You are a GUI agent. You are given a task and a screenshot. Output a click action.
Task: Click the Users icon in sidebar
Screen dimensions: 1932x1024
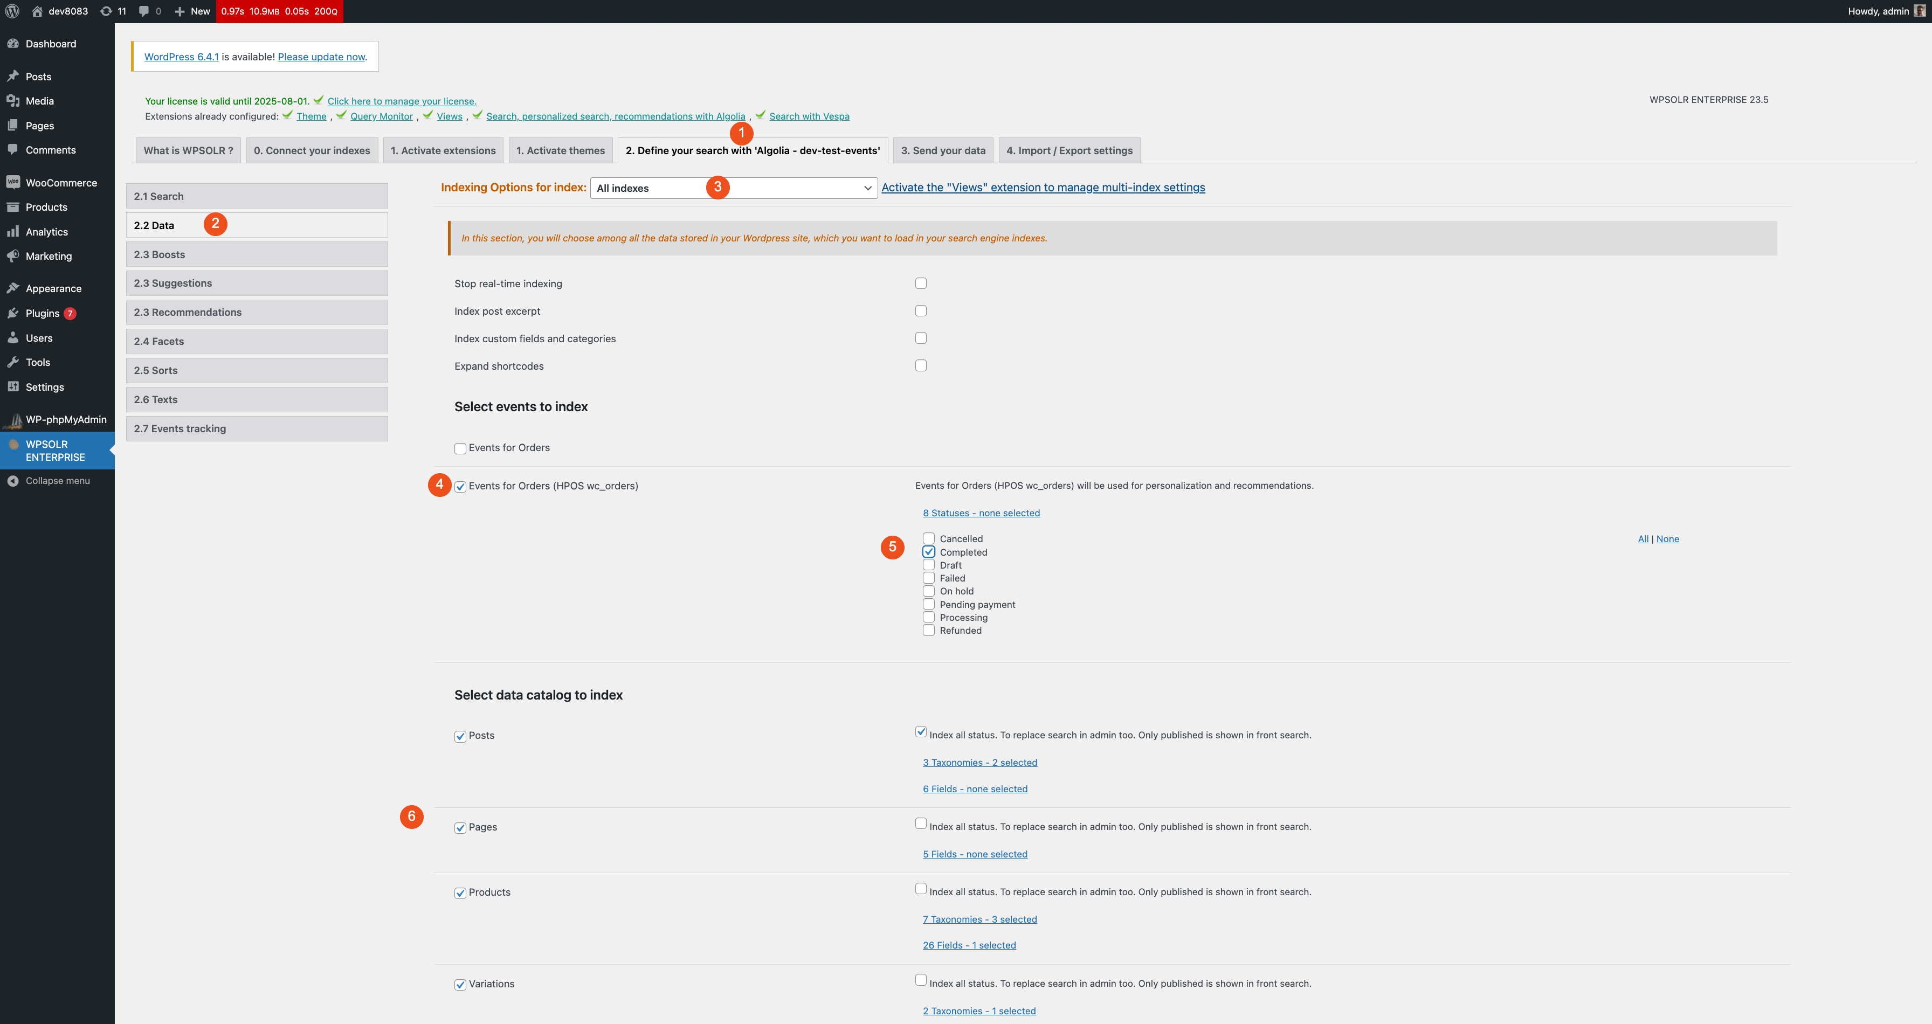13,337
